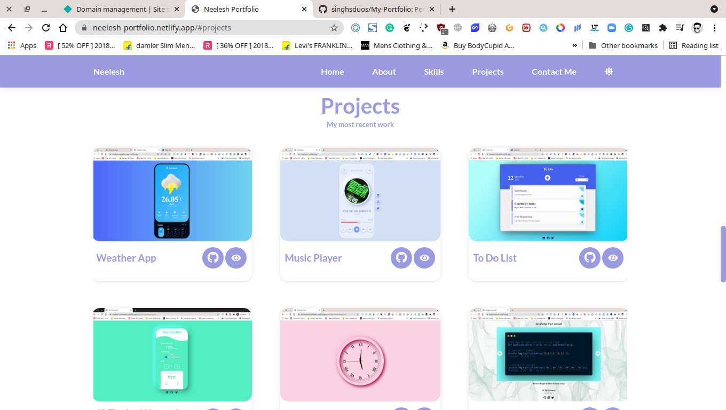The image size is (726, 410).
Task: Toggle the light/dark theme sun icon
Action: (x=609, y=72)
